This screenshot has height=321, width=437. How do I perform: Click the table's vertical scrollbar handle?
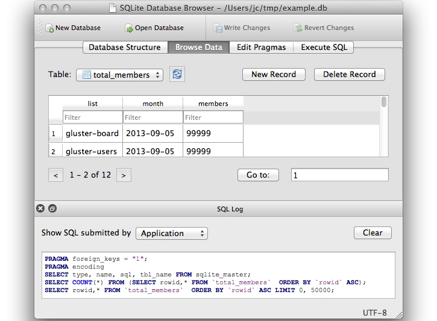click(384, 102)
